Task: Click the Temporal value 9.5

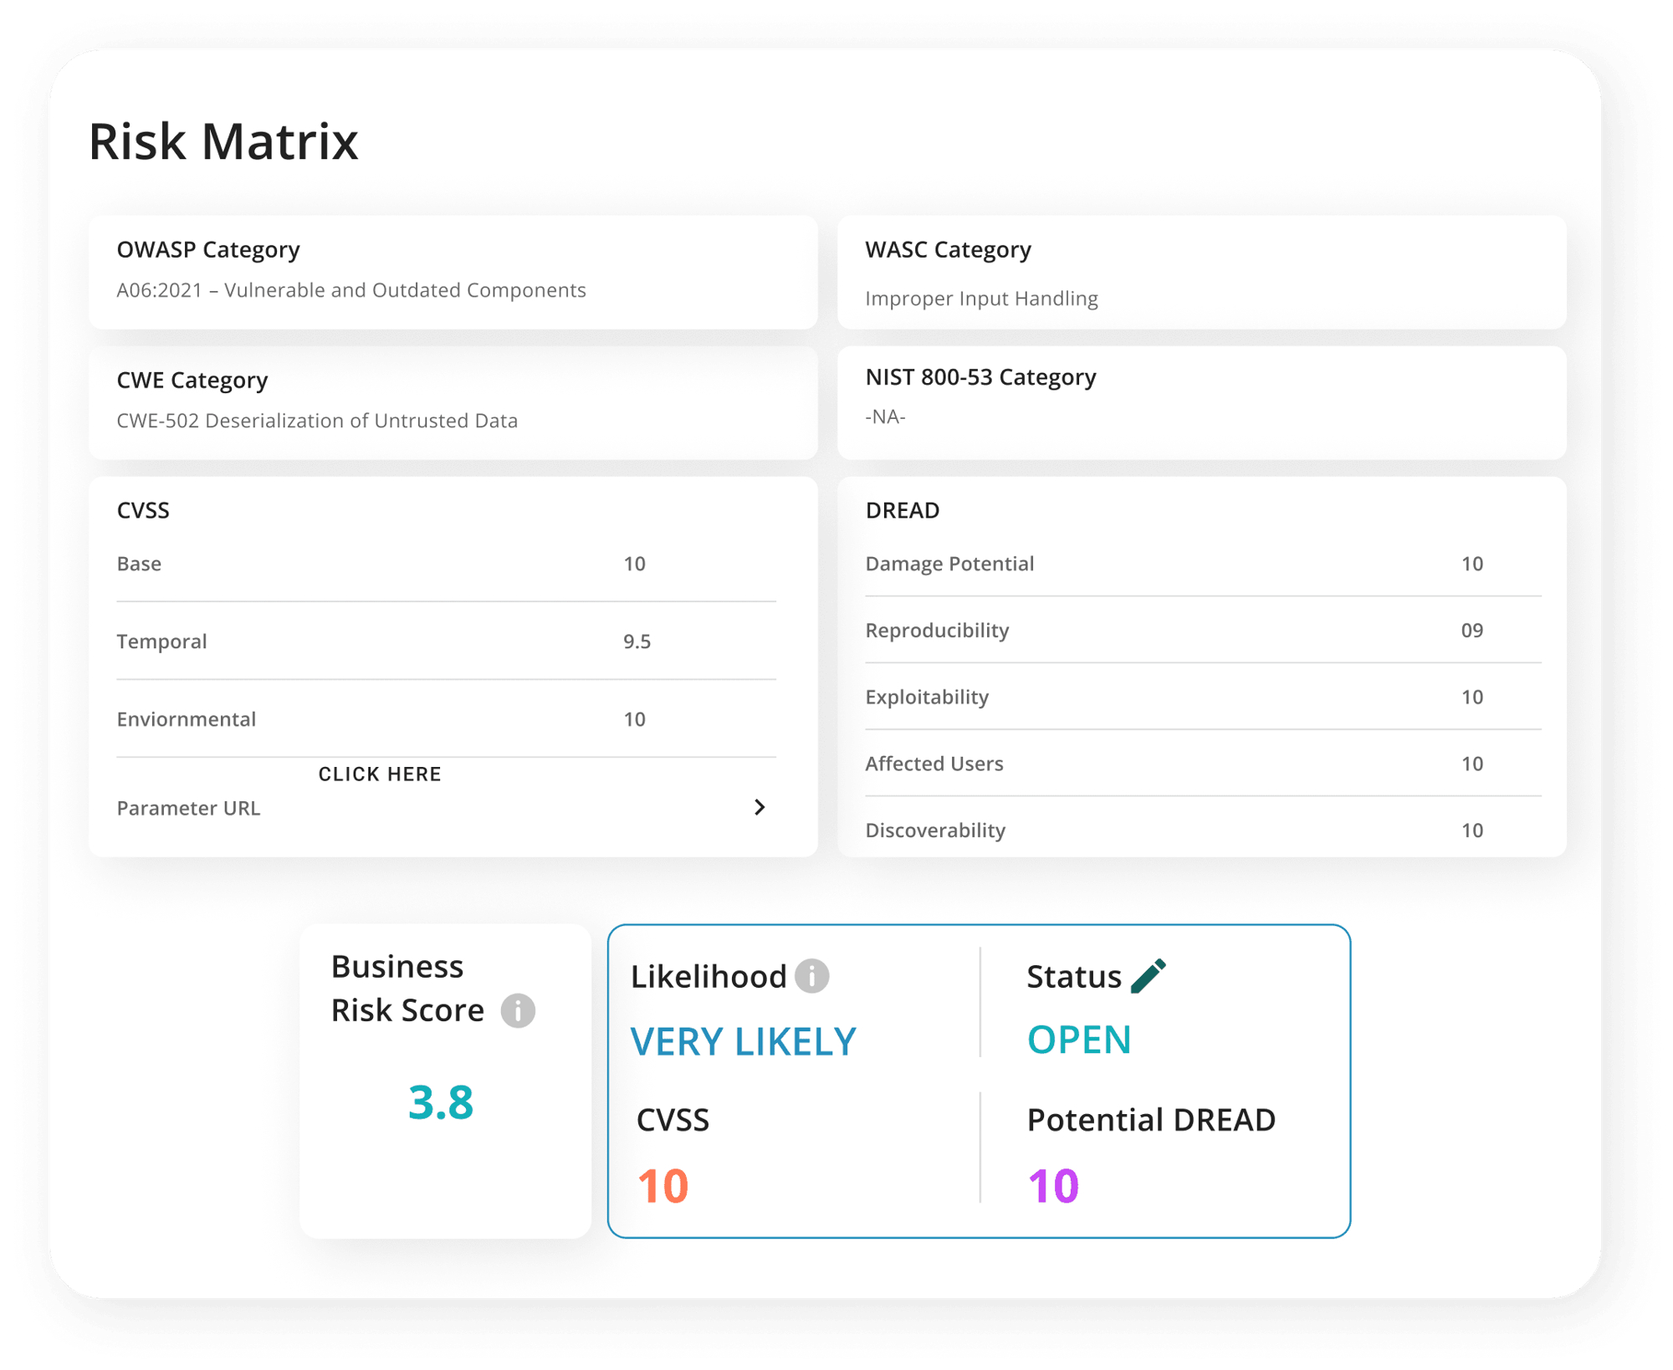Action: [x=637, y=642]
